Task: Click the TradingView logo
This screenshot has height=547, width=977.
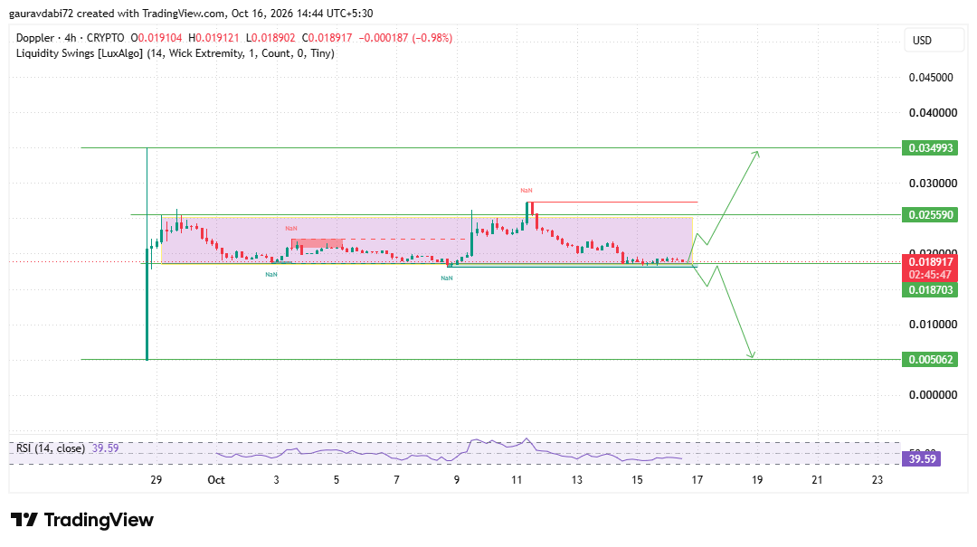Action: point(82,520)
